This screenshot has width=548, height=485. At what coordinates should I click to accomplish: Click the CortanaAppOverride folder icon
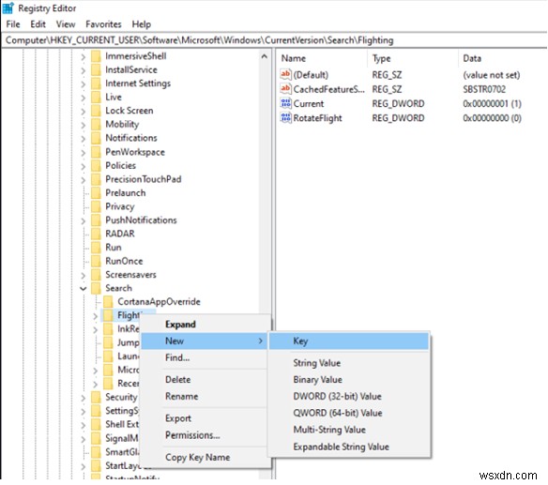(x=108, y=302)
